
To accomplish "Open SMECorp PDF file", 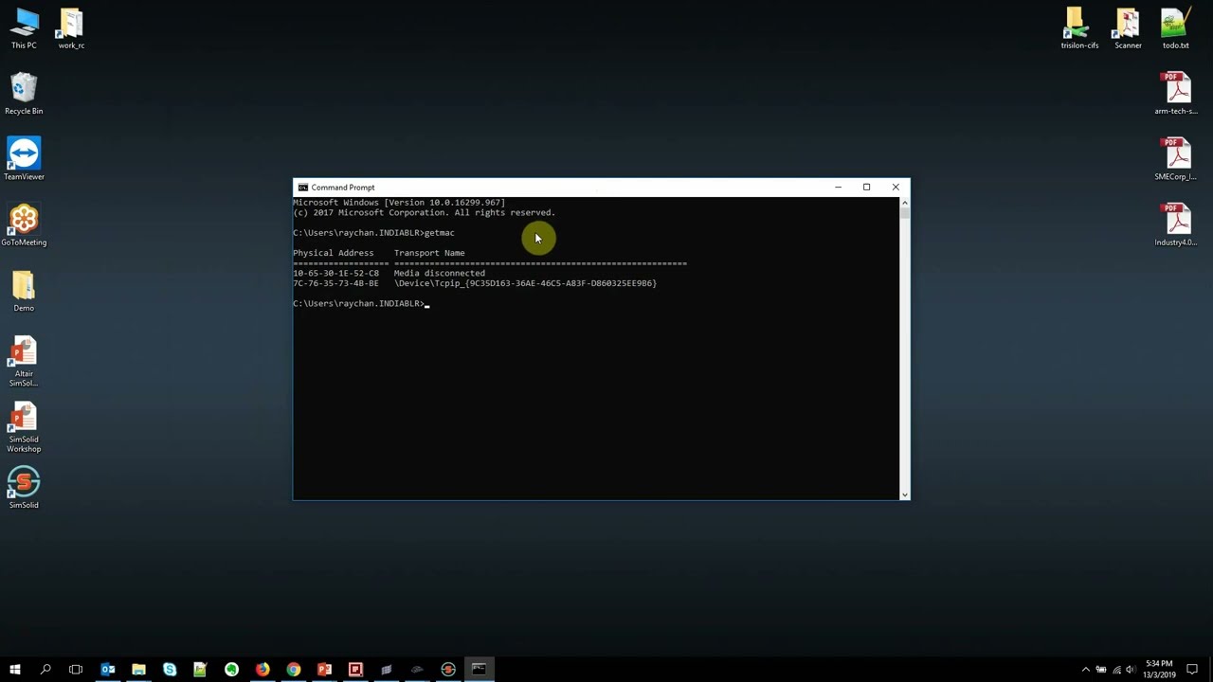I will click(x=1176, y=159).
